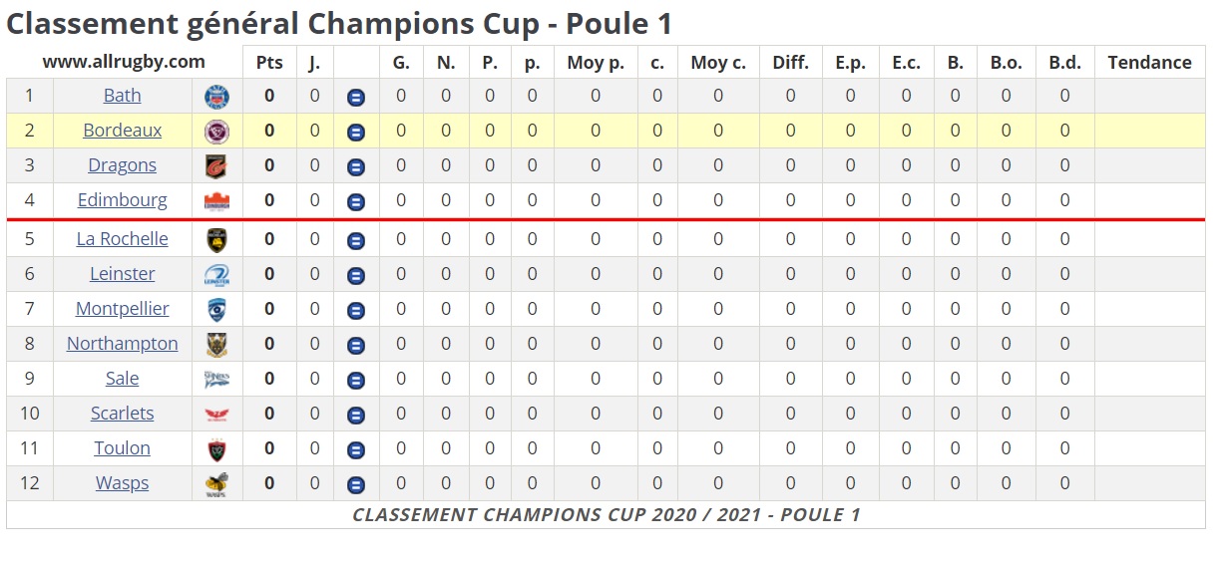
Task: Open the Sale team page link
Action: [x=123, y=379]
